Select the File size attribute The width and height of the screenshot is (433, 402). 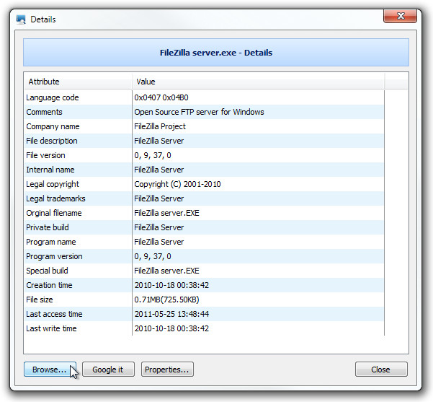[39, 300]
